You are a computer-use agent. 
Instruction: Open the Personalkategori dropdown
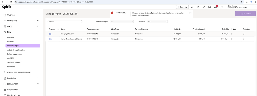point(122,21)
